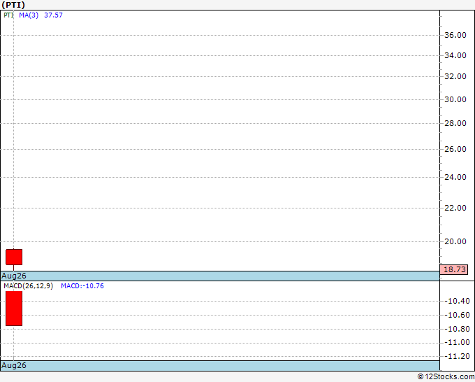
Task: Click the 24.00 price axis label
Action: pyautogui.click(x=455, y=177)
